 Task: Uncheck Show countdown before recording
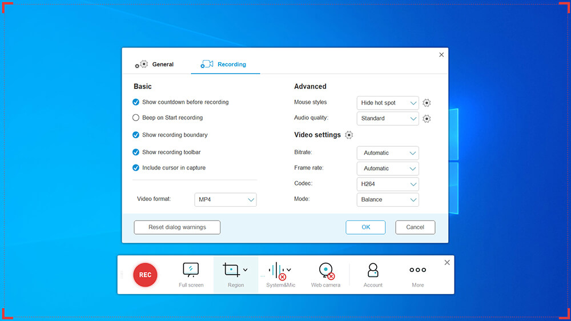(x=136, y=102)
